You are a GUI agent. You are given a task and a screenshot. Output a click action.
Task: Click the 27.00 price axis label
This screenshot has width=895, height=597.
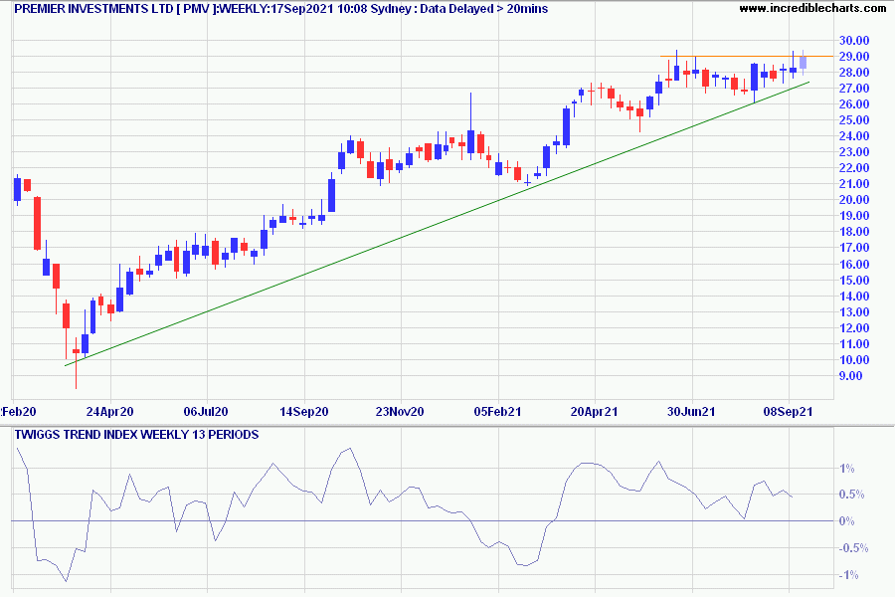click(854, 89)
